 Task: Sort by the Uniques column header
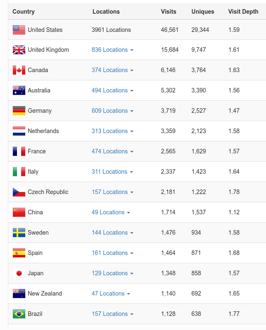pos(203,12)
